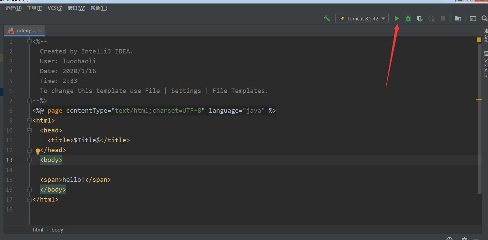Click the yellow lightbulb intention icon
Screen dimensions: 488x240
(38, 151)
